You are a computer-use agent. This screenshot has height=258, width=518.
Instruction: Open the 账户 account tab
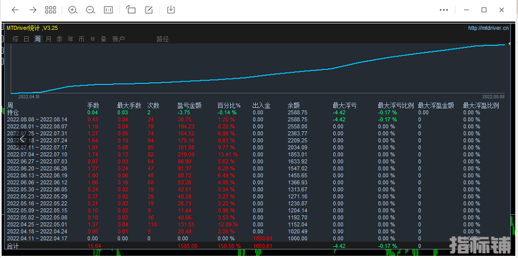118,39
